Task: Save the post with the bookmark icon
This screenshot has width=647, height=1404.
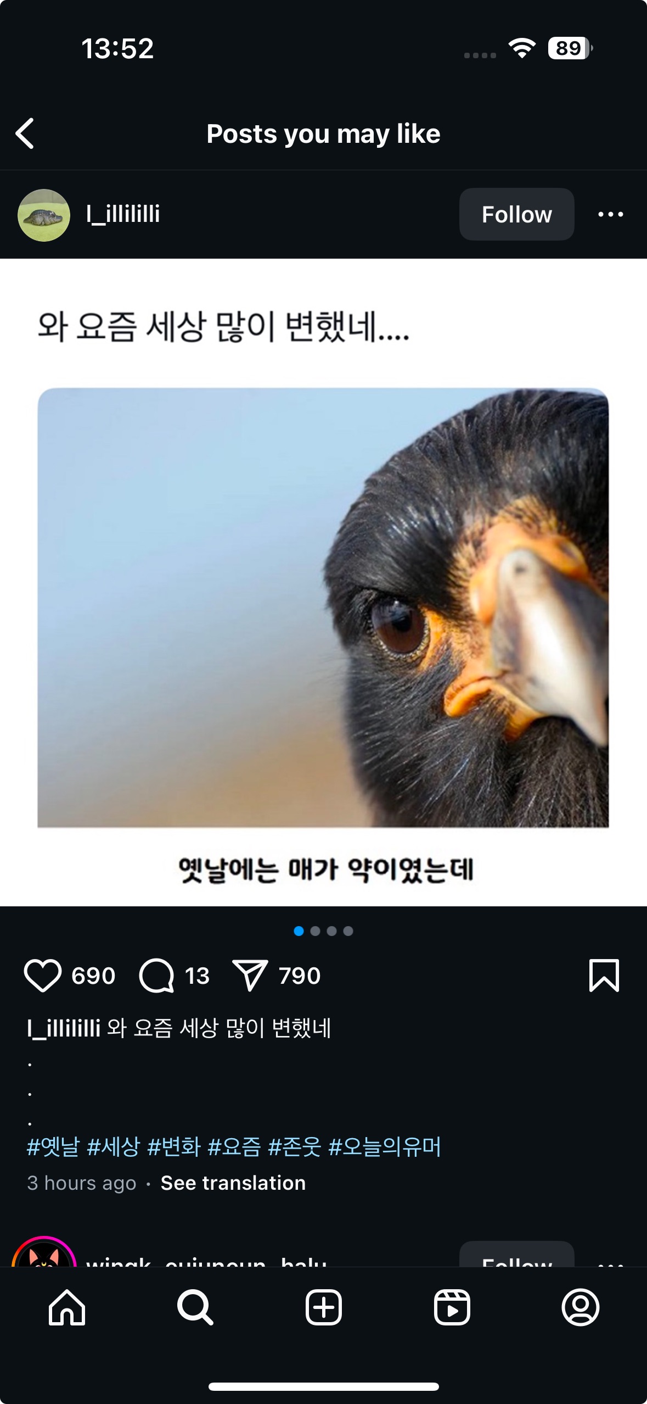Action: pyautogui.click(x=604, y=976)
